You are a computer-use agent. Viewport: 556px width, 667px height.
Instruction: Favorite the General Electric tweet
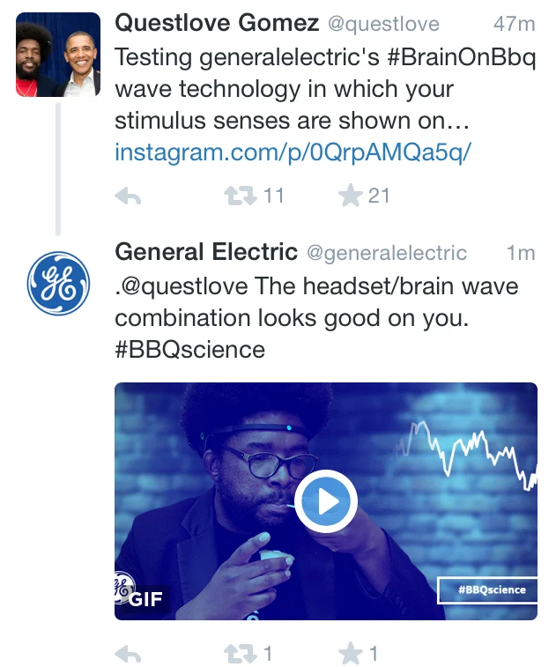coord(351,654)
